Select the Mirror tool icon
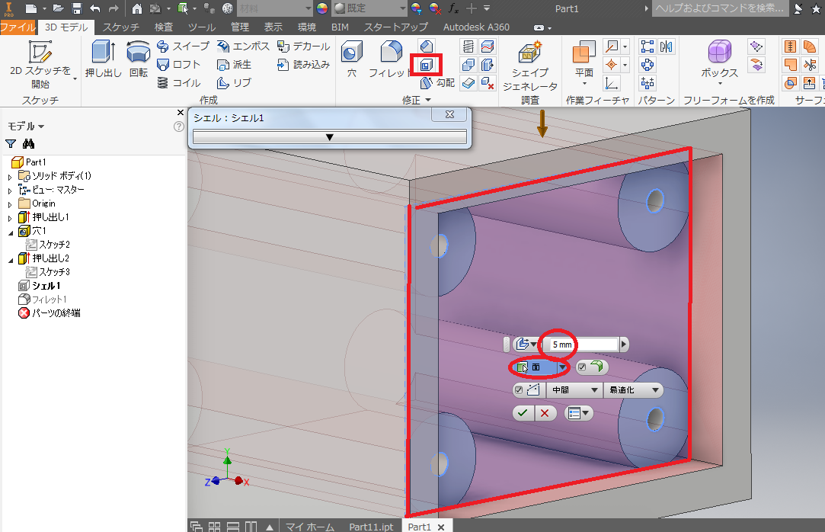This screenshot has height=532, width=825. point(666,46)
